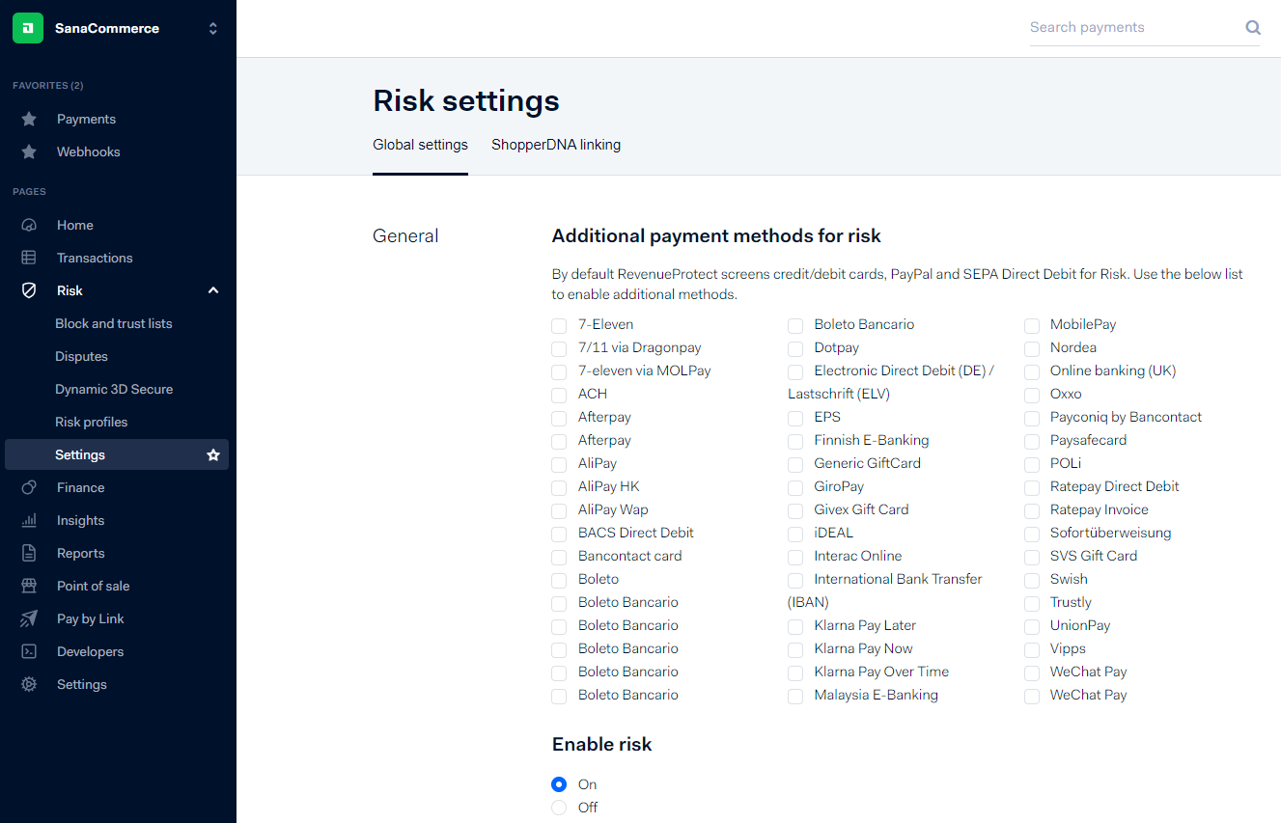Image resolution: width=1281 pixels, height=823 pixels.
Task: Open Dynamic 3D Secure page
Action: click(114, 389)
